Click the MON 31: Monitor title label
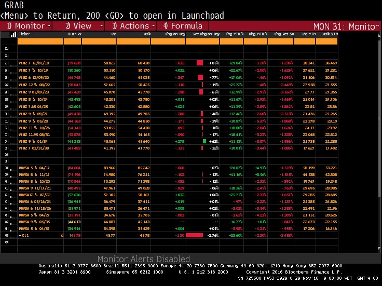Screen dimensions: 382x286 tap(346, 26)
